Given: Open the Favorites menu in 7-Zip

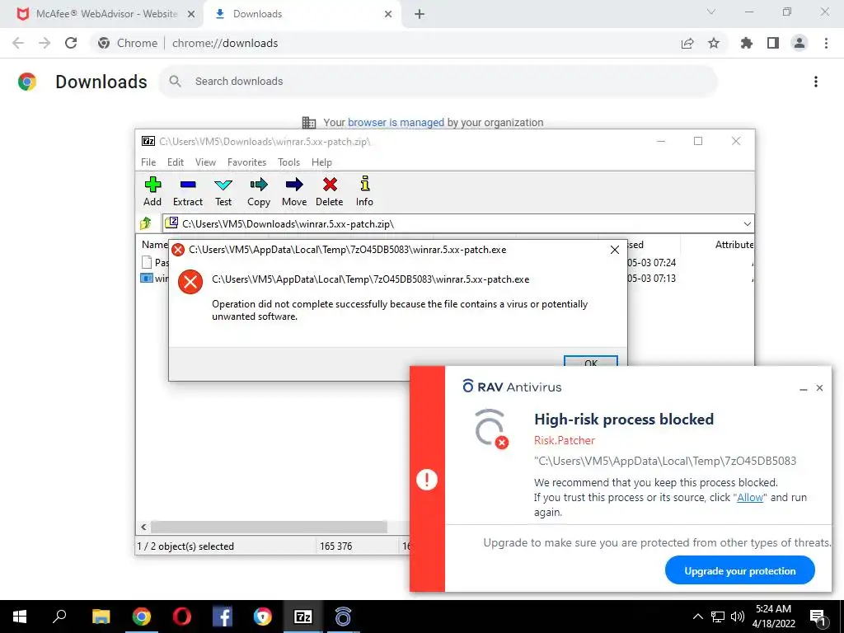Looking at the screenshot, I should (x=246, y=162).
